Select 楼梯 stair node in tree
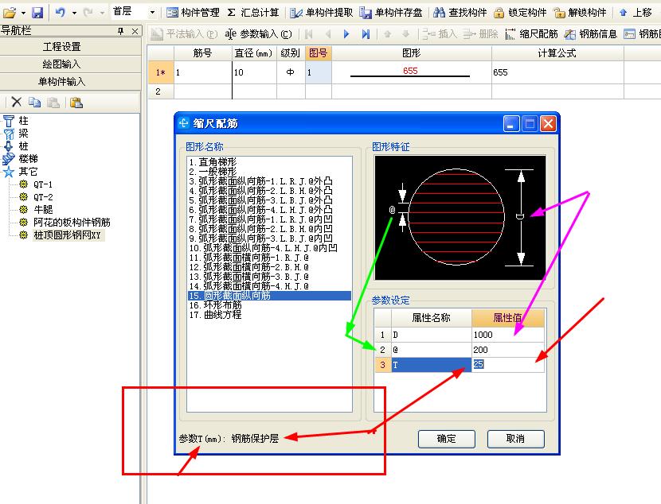This screenshot has width=661, height=504. click(x=28, y=159)
